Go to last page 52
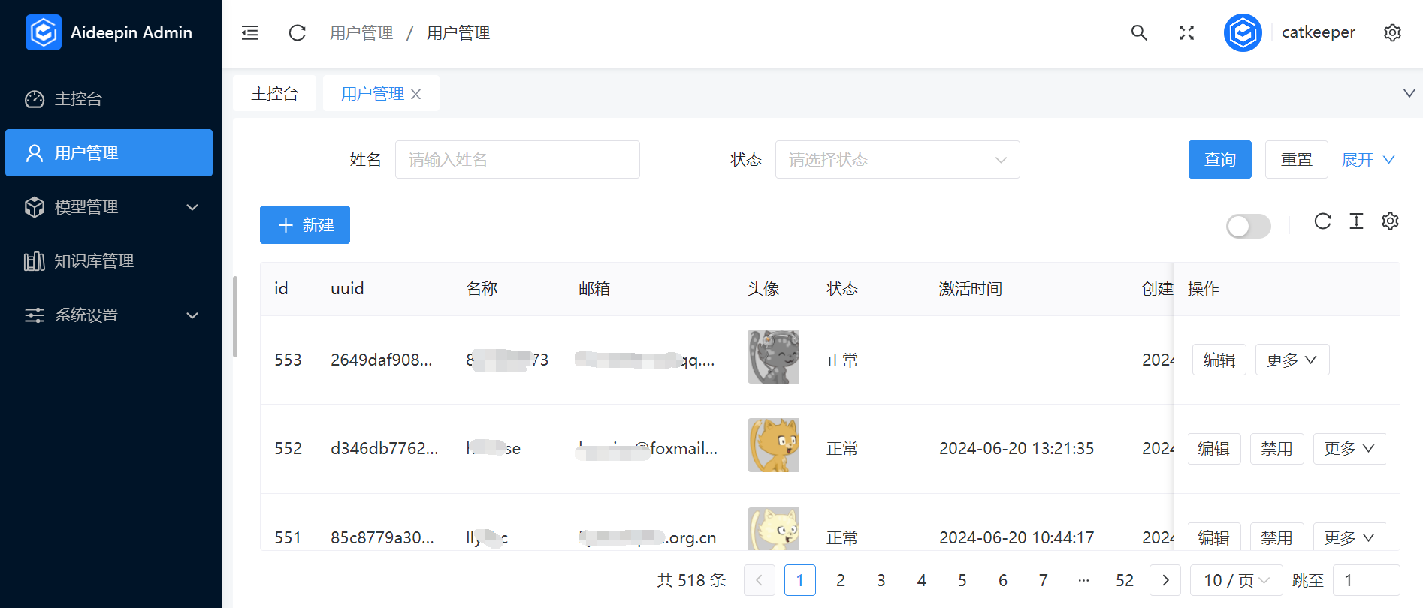This screenshot has width=1423, height=608. (x=1124, y=580)
